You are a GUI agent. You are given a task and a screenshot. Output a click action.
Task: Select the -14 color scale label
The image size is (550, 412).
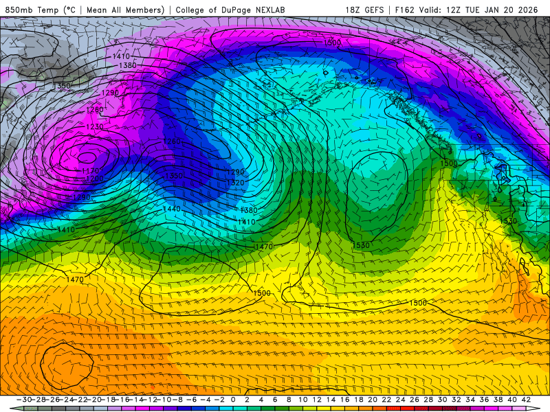[136, 400]
